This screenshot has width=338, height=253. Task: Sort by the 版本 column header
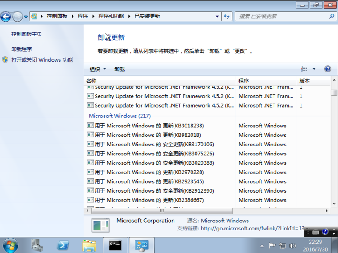coord(314,81)
